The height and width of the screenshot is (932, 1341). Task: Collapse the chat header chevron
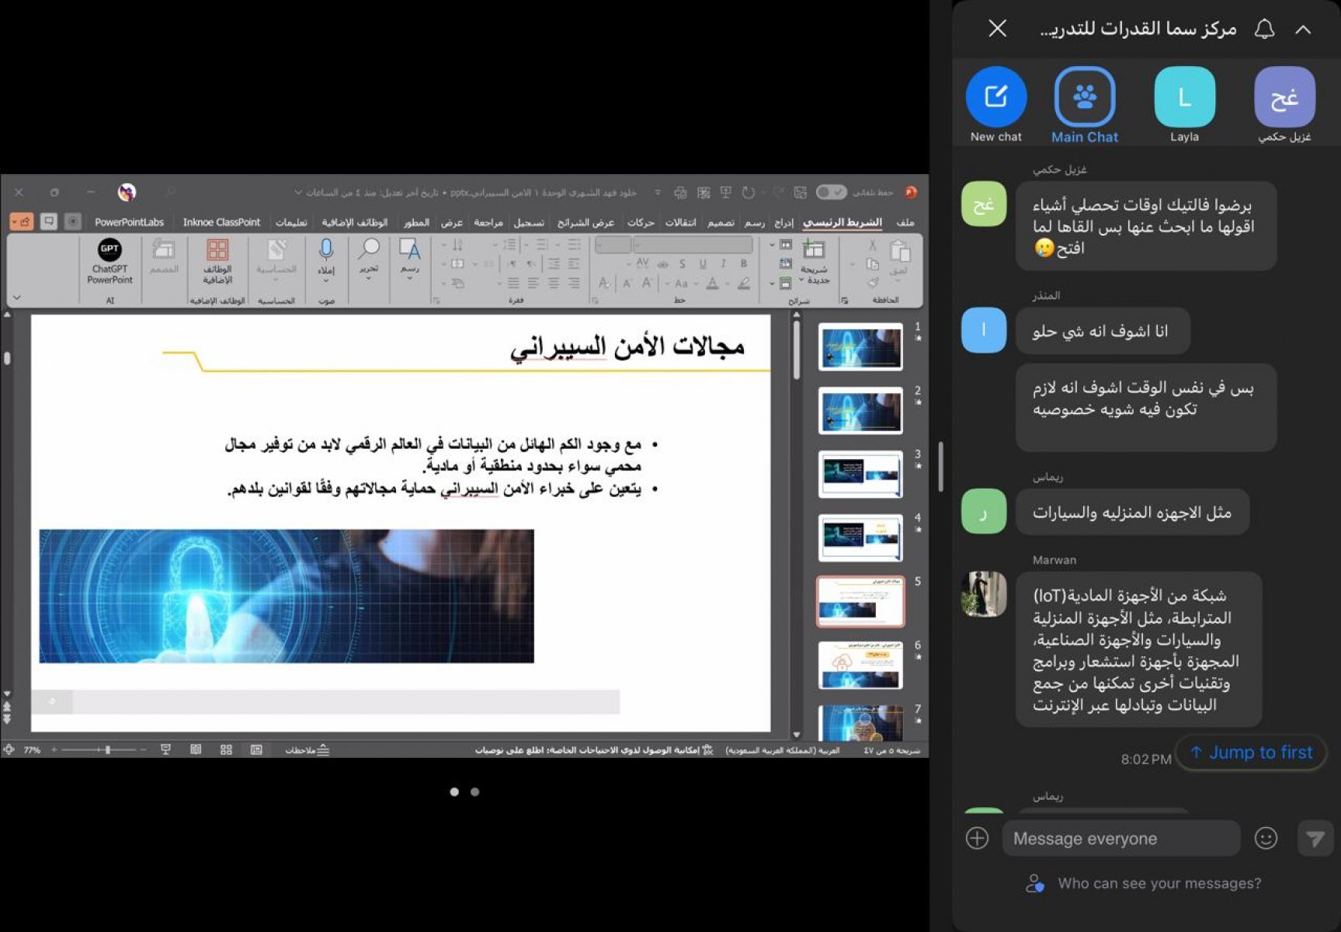click(x=1303, y=30)
